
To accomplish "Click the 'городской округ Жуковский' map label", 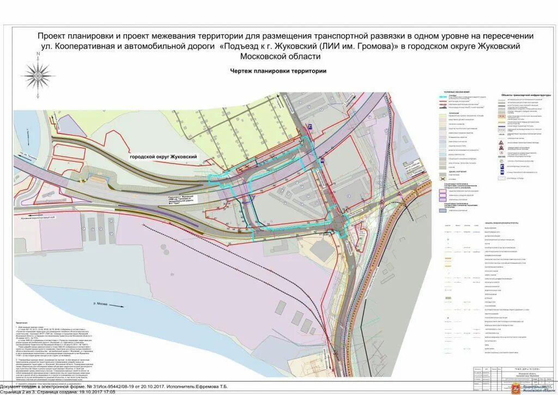I will 163,156.
